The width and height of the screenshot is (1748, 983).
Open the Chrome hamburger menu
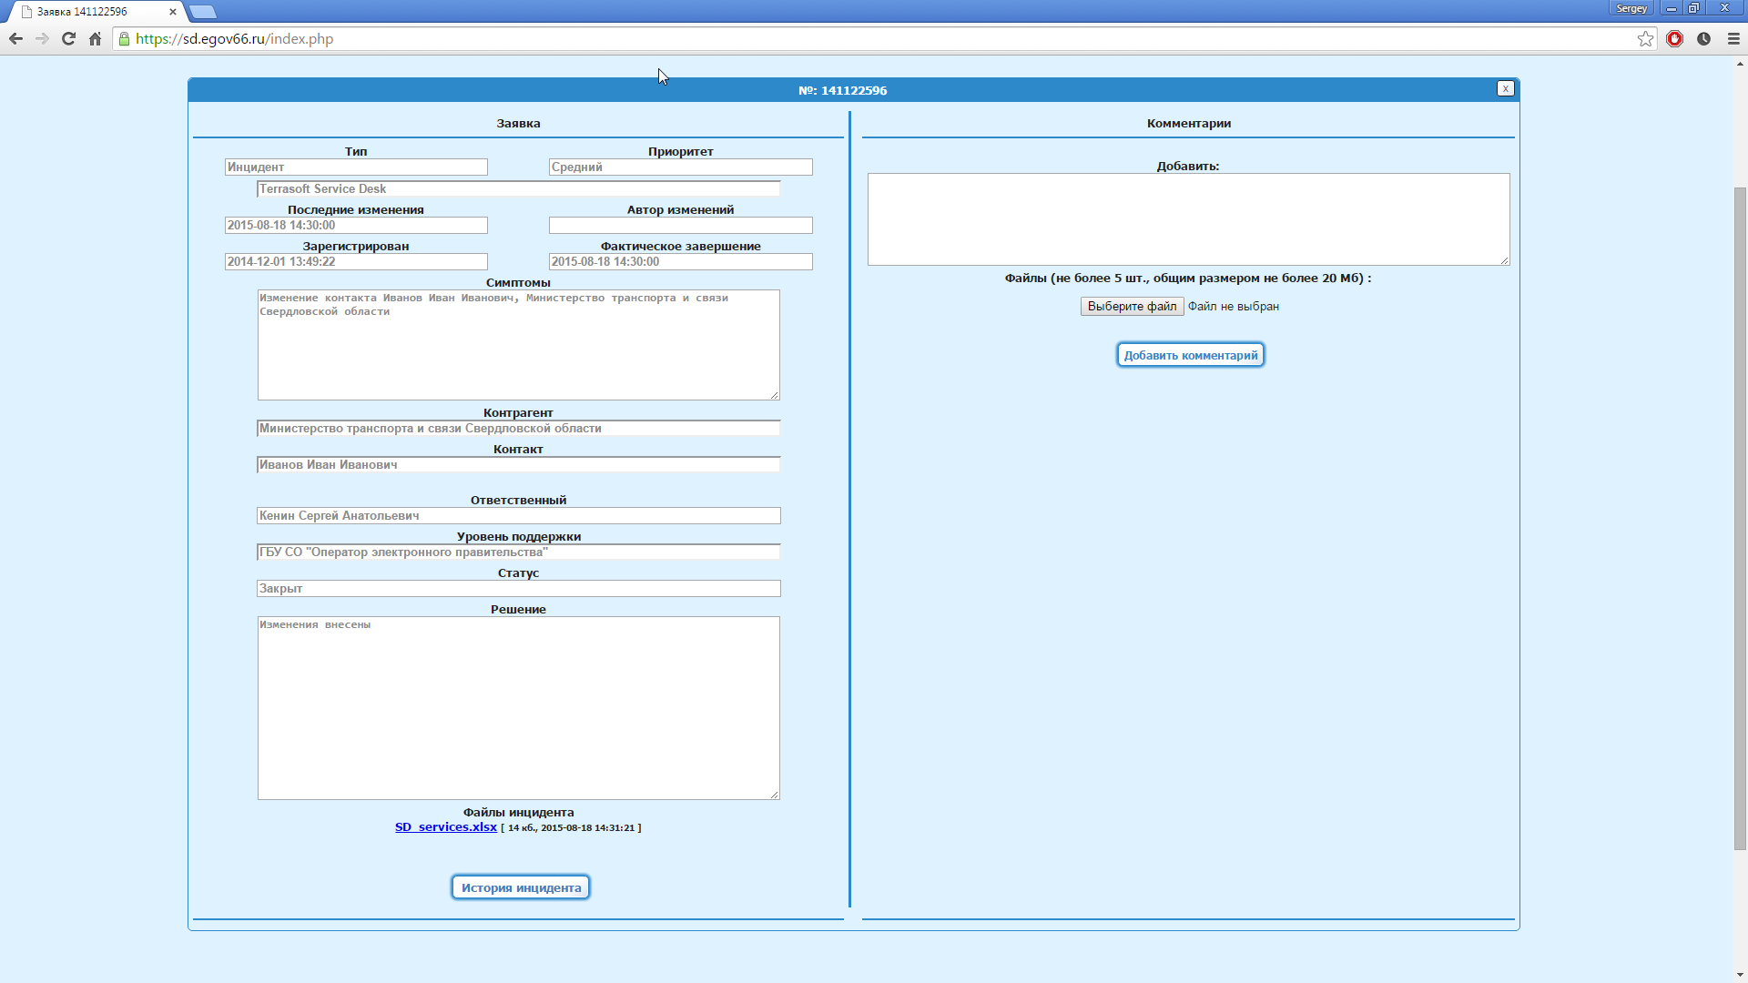1733,39
